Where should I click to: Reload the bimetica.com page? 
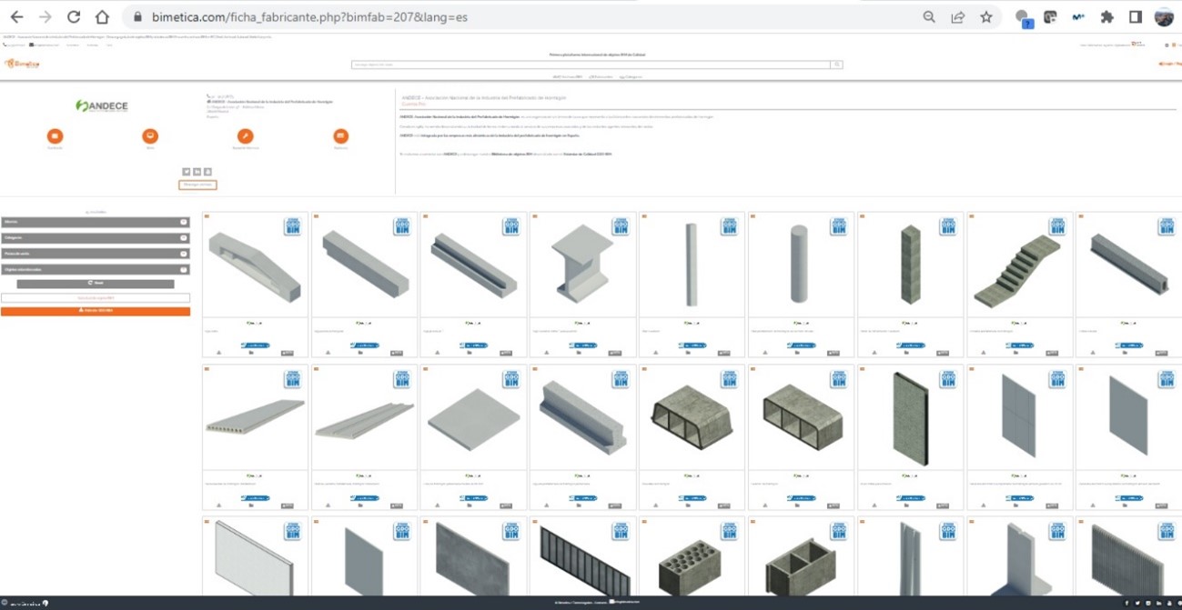point(74,16)
